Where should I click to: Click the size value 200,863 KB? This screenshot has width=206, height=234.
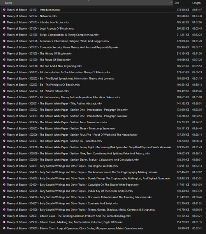coord(183,28)
